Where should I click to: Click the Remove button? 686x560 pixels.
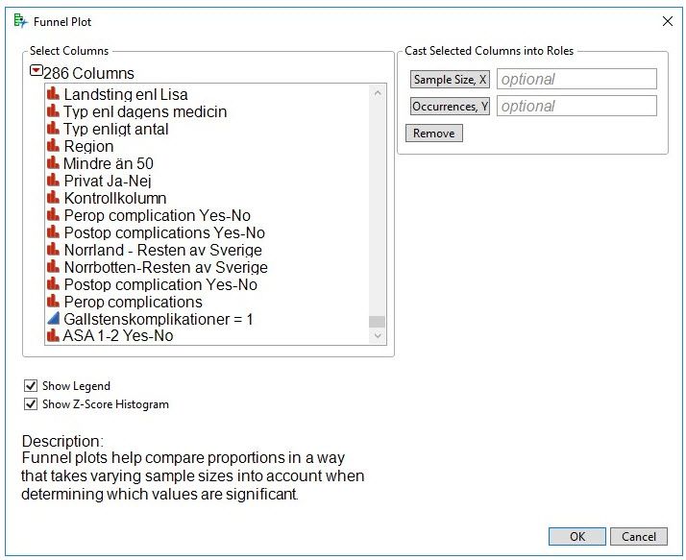click(434, 134)
